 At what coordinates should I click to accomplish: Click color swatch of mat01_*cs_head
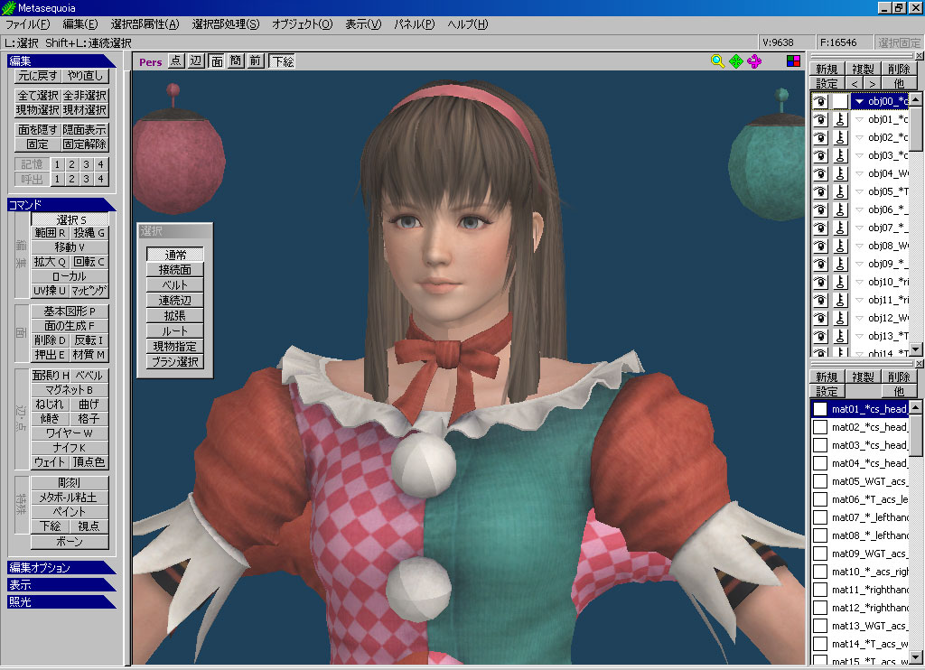click(820, 409)
